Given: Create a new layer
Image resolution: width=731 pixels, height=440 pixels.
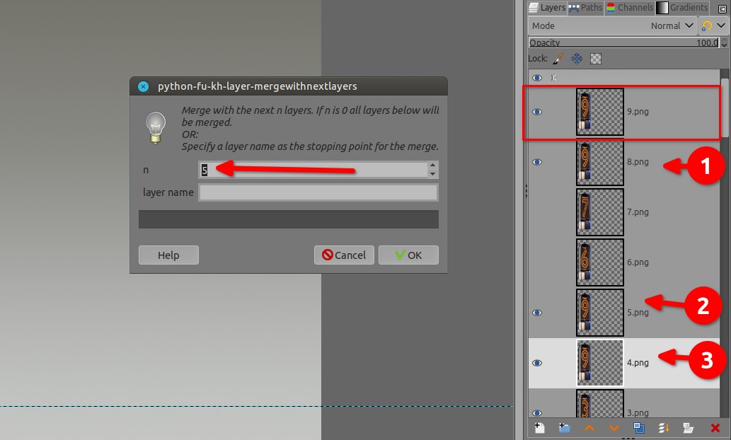Looking at the screenshot, I should 539,428.
